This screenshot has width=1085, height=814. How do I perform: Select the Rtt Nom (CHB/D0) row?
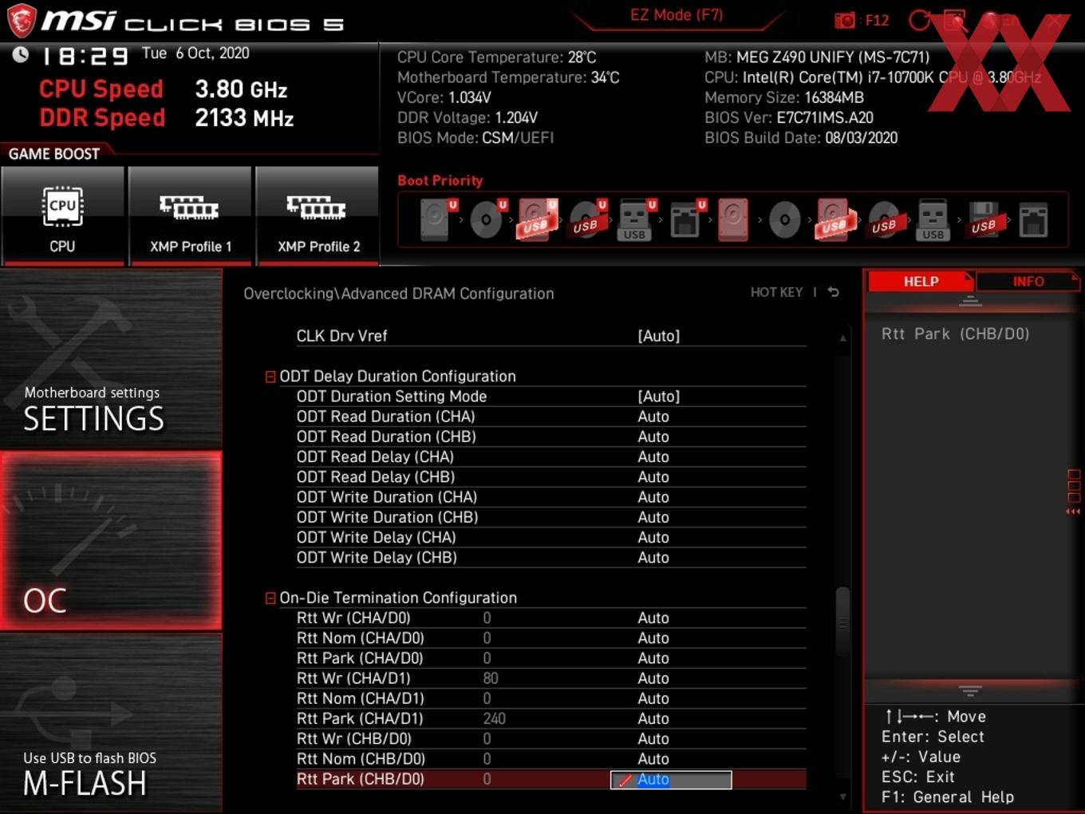pos(550,759)
